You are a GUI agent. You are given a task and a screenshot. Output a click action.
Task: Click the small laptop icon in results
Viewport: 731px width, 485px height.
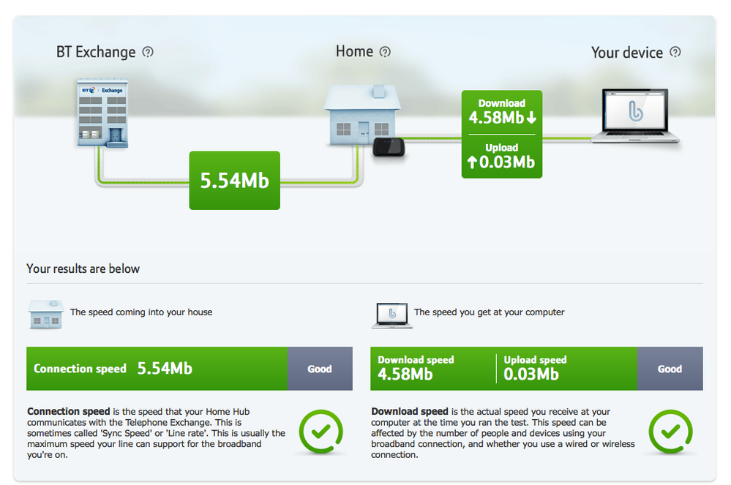pyautogui.click(x=392, y=315)
